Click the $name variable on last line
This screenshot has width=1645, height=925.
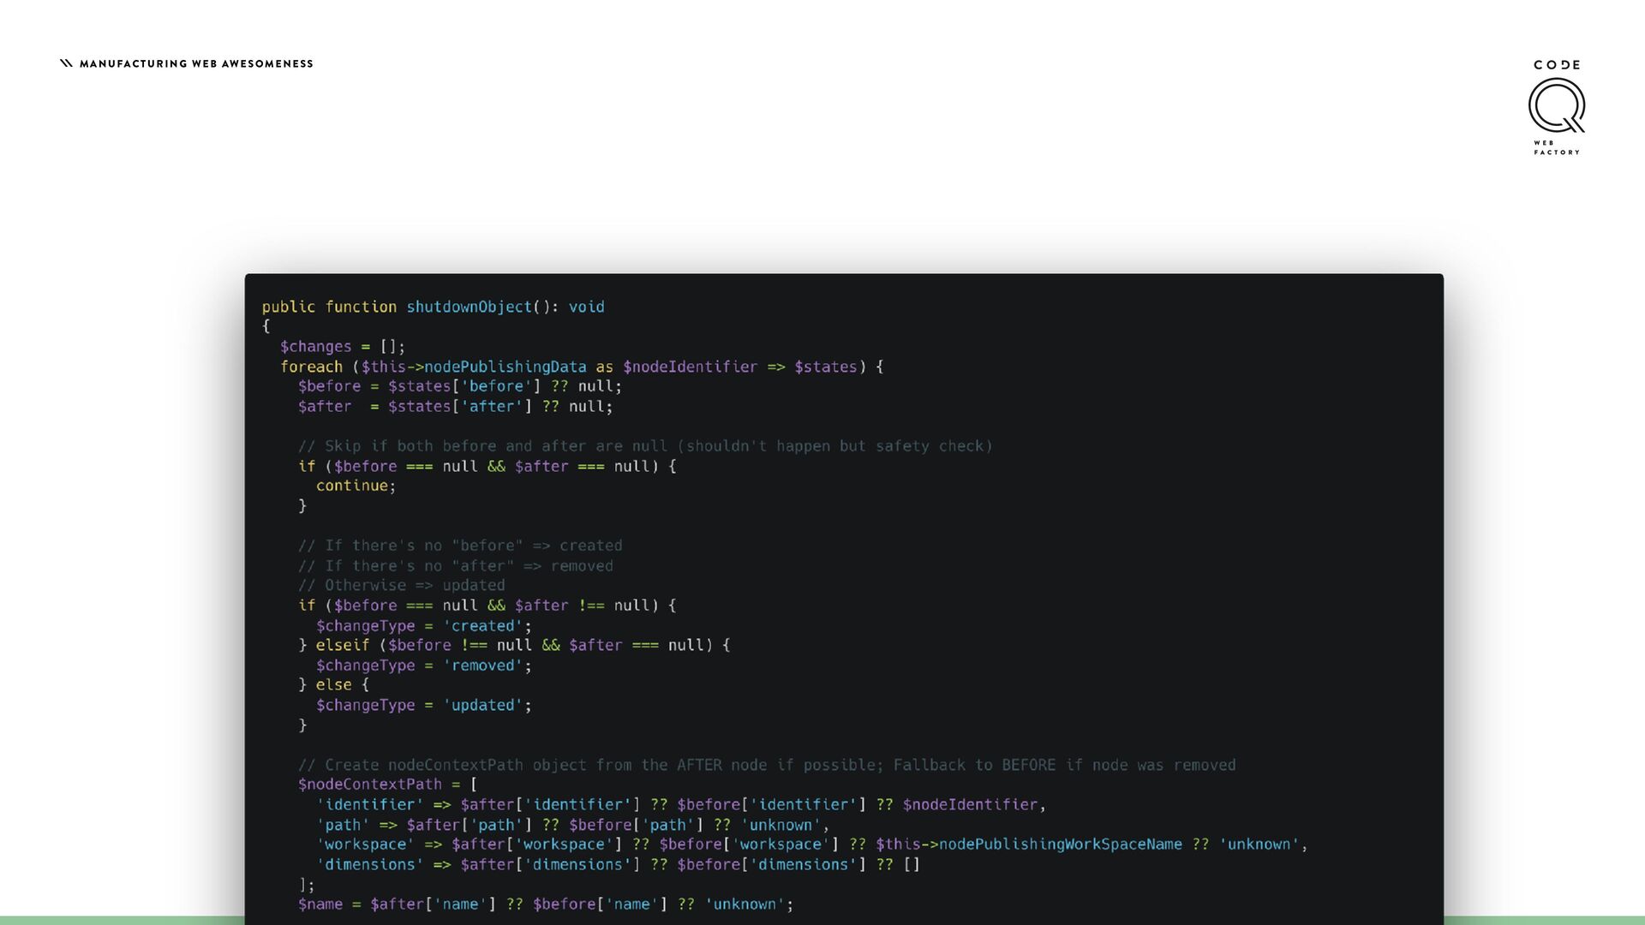pos(320,904)
